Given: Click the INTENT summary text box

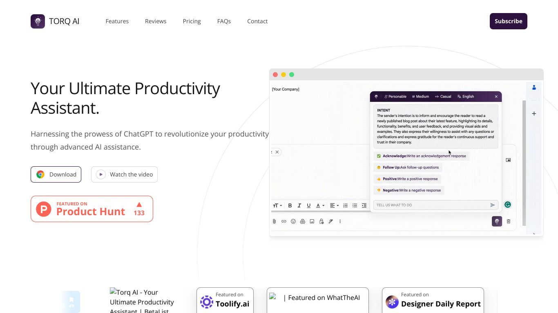Looking at the screenshot, I should click(436, 126).
